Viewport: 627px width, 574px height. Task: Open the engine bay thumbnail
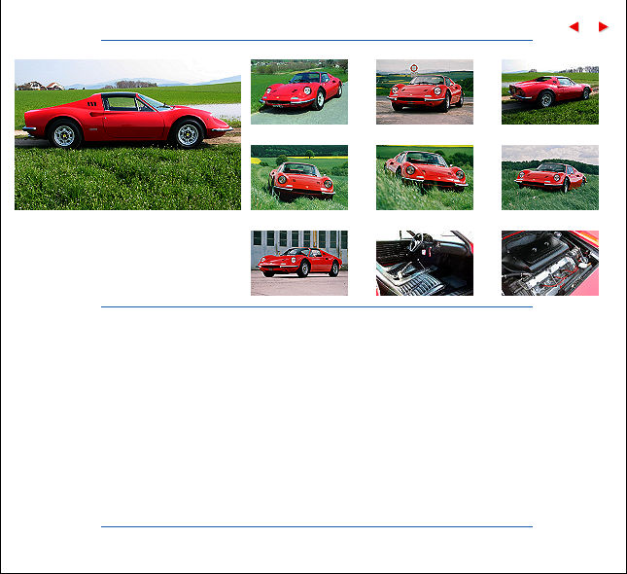(x=550, y=263)
